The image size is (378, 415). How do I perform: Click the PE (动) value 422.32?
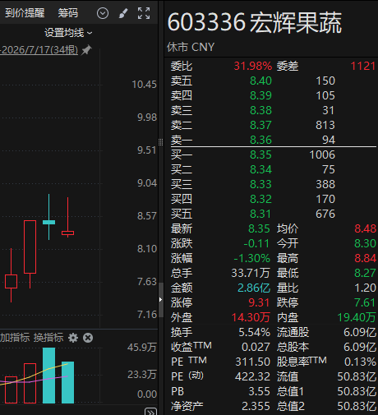pyautogui.click(x=252, y=376)
